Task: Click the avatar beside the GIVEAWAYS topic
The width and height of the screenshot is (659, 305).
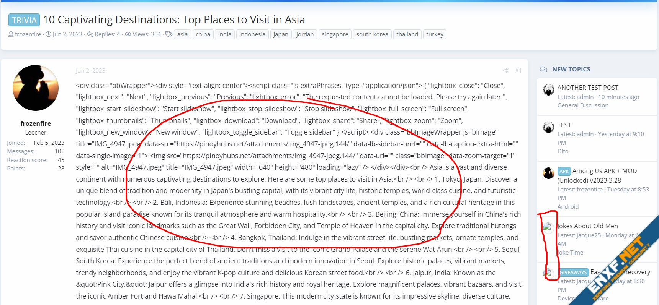Action: pyautogui.click(x=548, y=274)
